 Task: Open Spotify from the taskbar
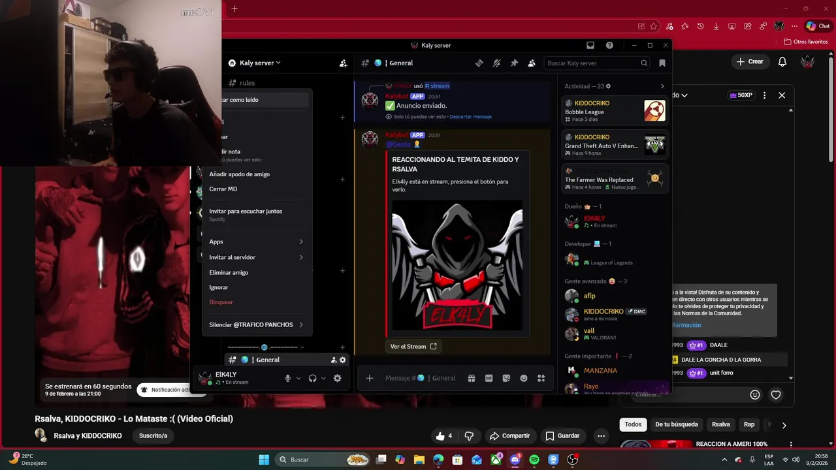point(534,460)
